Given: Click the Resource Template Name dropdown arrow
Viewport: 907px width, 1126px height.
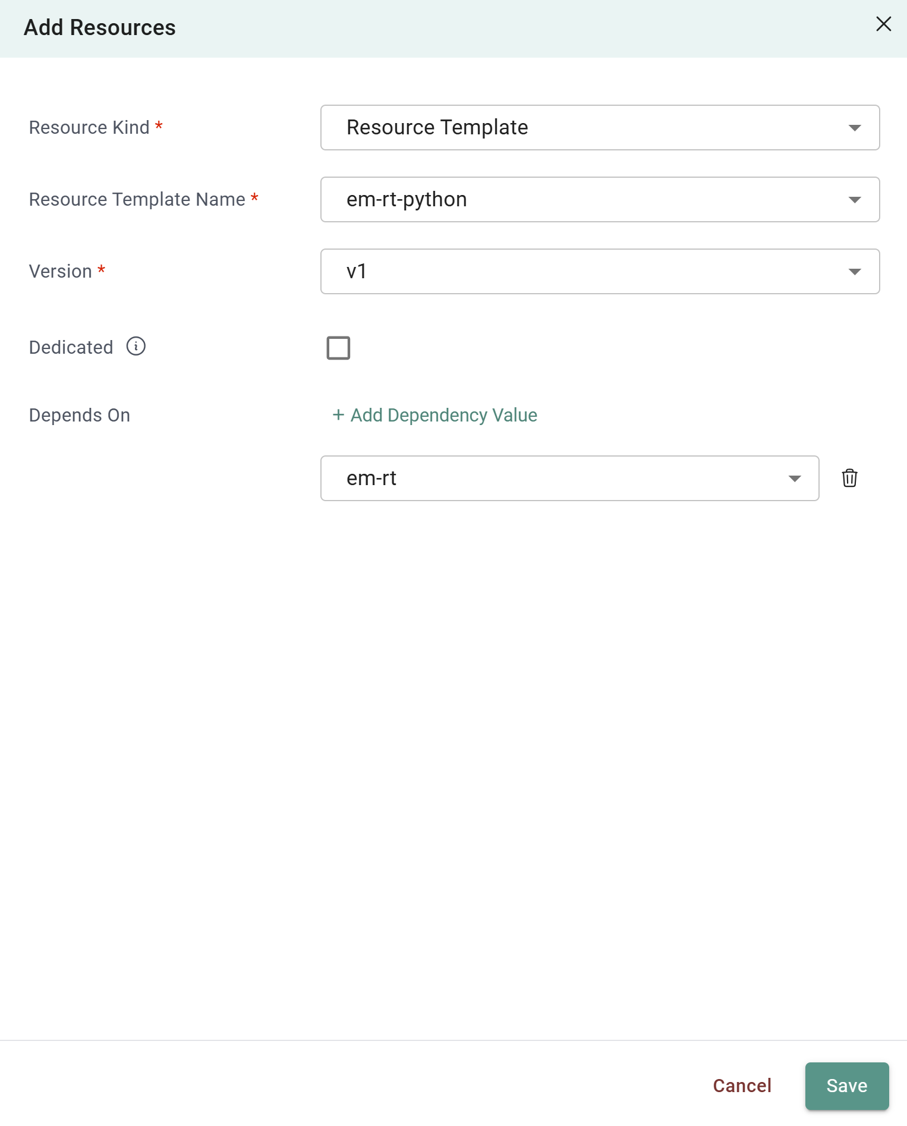Looking at the screenshot, I should click(x=855, y=200).
